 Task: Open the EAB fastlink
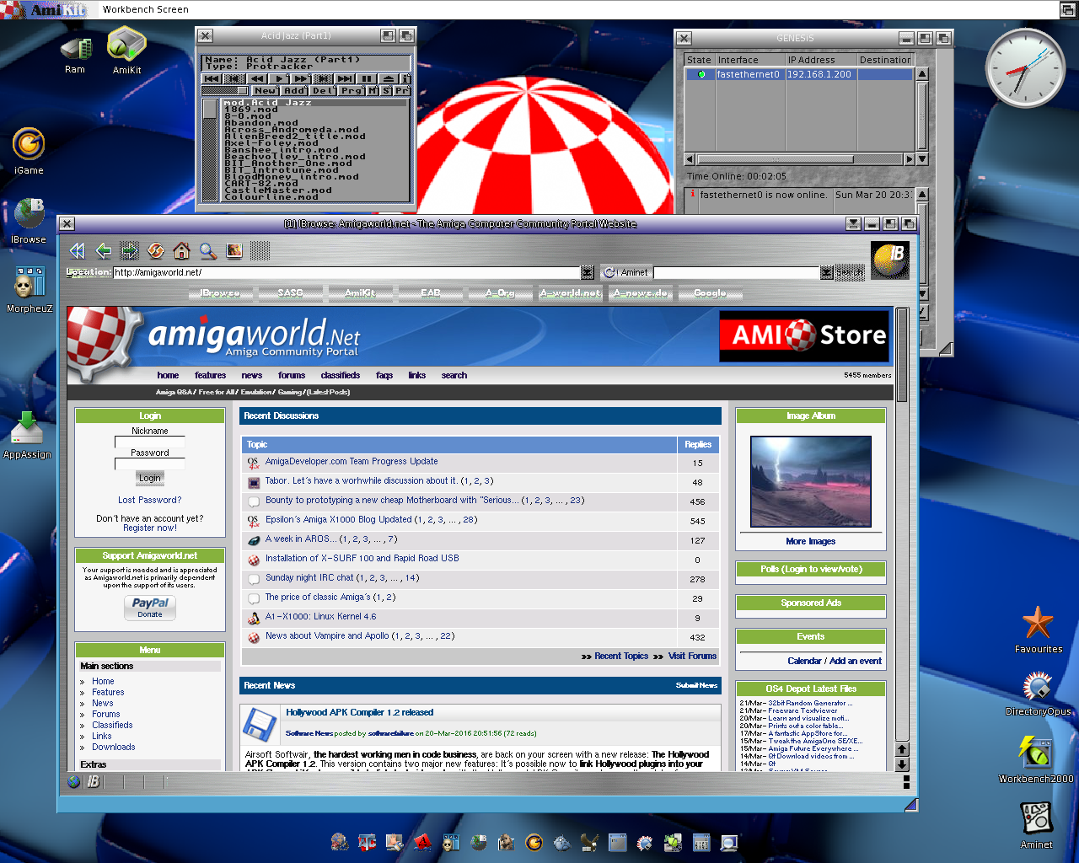(x=431, y=292)
